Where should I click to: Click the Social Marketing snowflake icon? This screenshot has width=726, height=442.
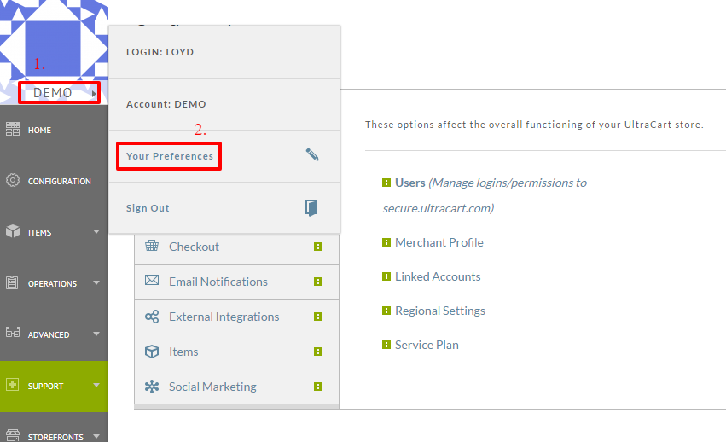pos(152,387)
